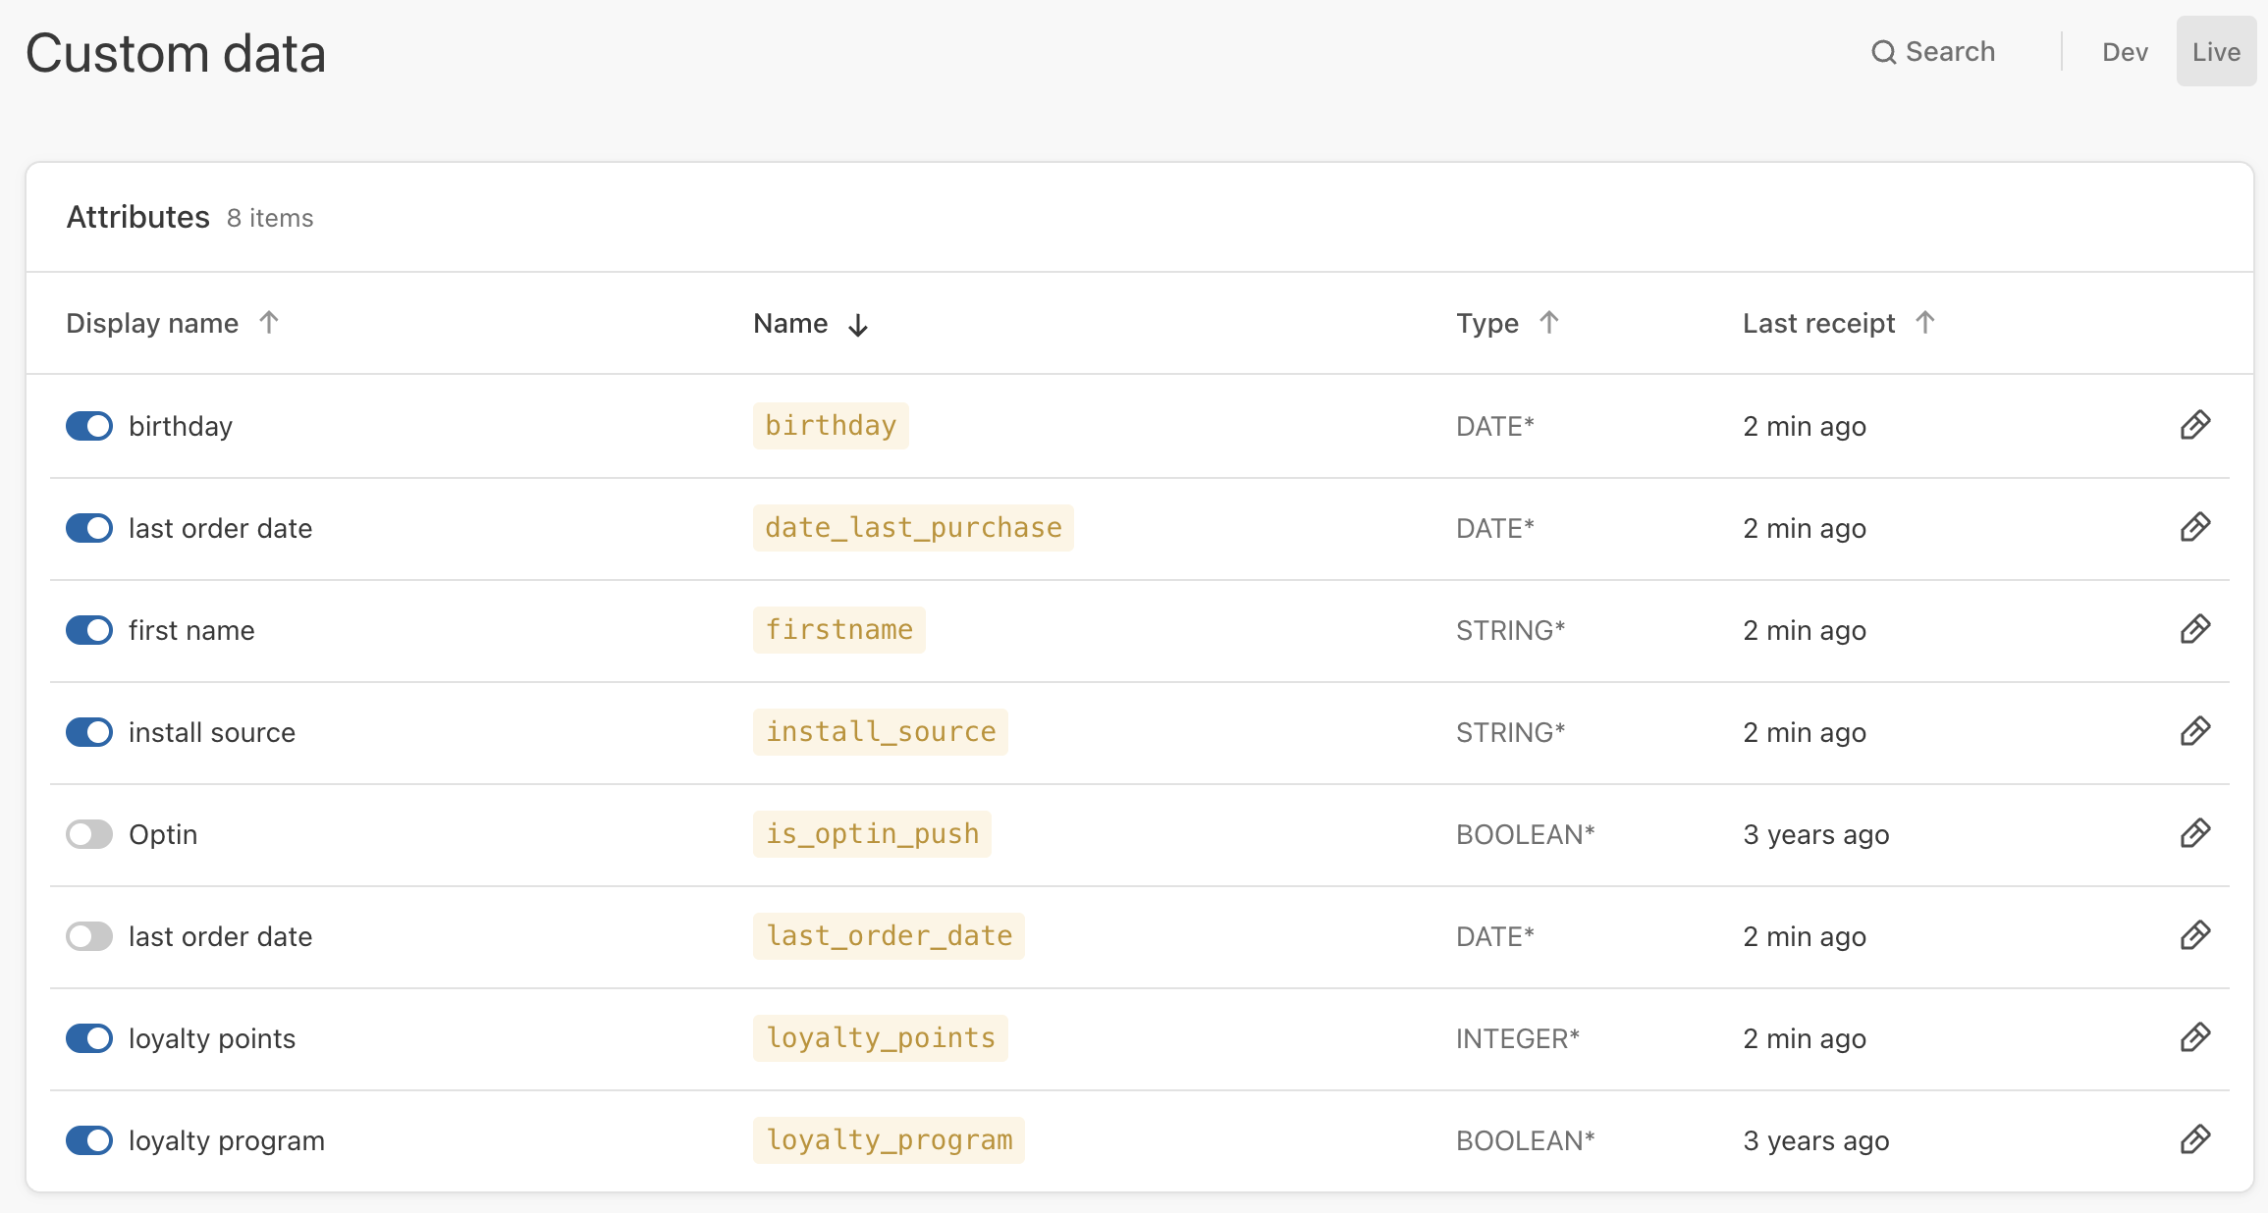Select the Live environment tab
Viewport: 2268px width, 1213px height.
(2215, 52)
